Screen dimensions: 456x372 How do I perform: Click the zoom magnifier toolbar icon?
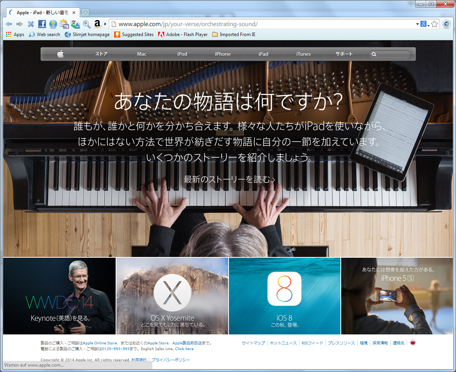pos(87,24)
